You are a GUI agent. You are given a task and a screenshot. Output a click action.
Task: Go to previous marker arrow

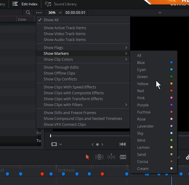pos(93,144)
